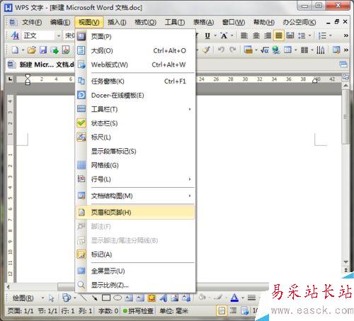Click the Redo arrow icon

point(233,50)
